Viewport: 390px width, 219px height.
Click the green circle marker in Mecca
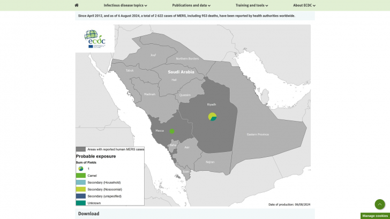[172, 131]
